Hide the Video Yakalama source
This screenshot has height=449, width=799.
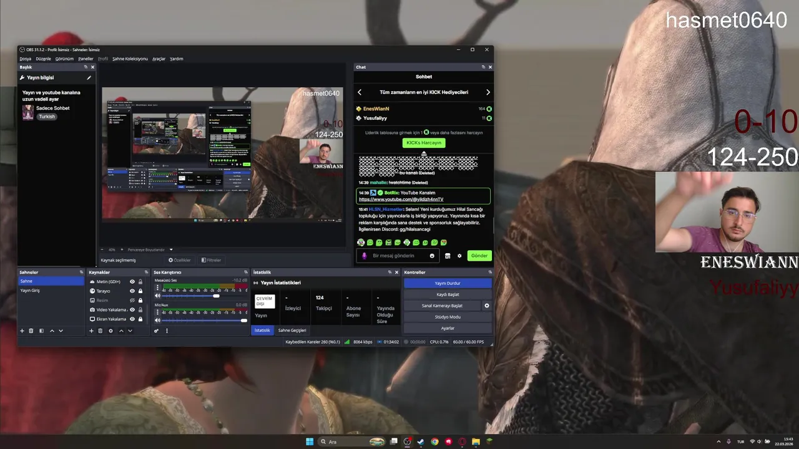tap(132, 310)
